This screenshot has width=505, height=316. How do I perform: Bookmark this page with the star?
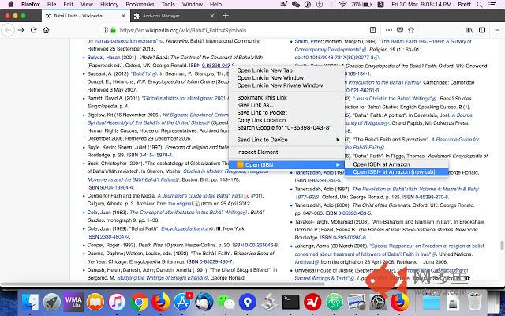411,30
